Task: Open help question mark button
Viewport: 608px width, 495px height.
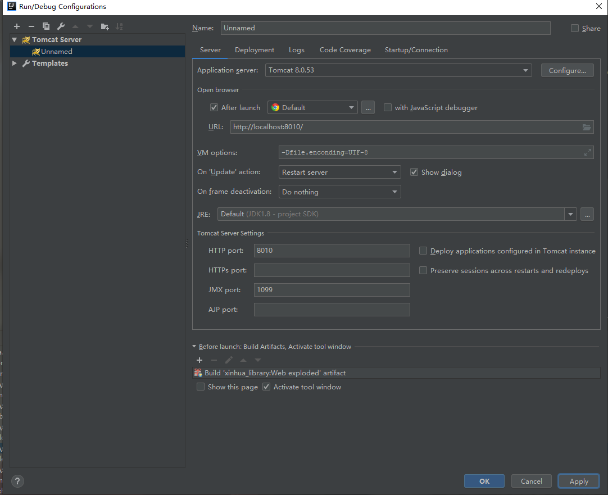Action: click(17, 481)
